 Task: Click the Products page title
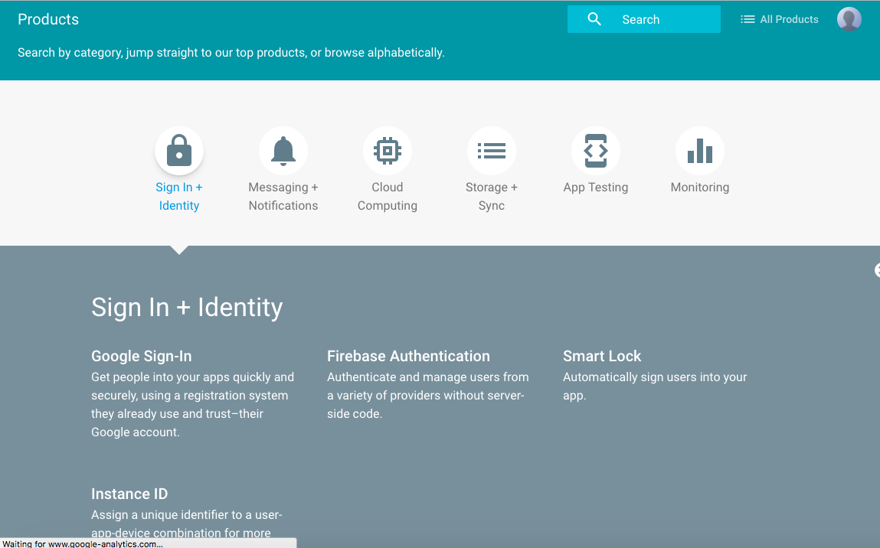[48, 19]
